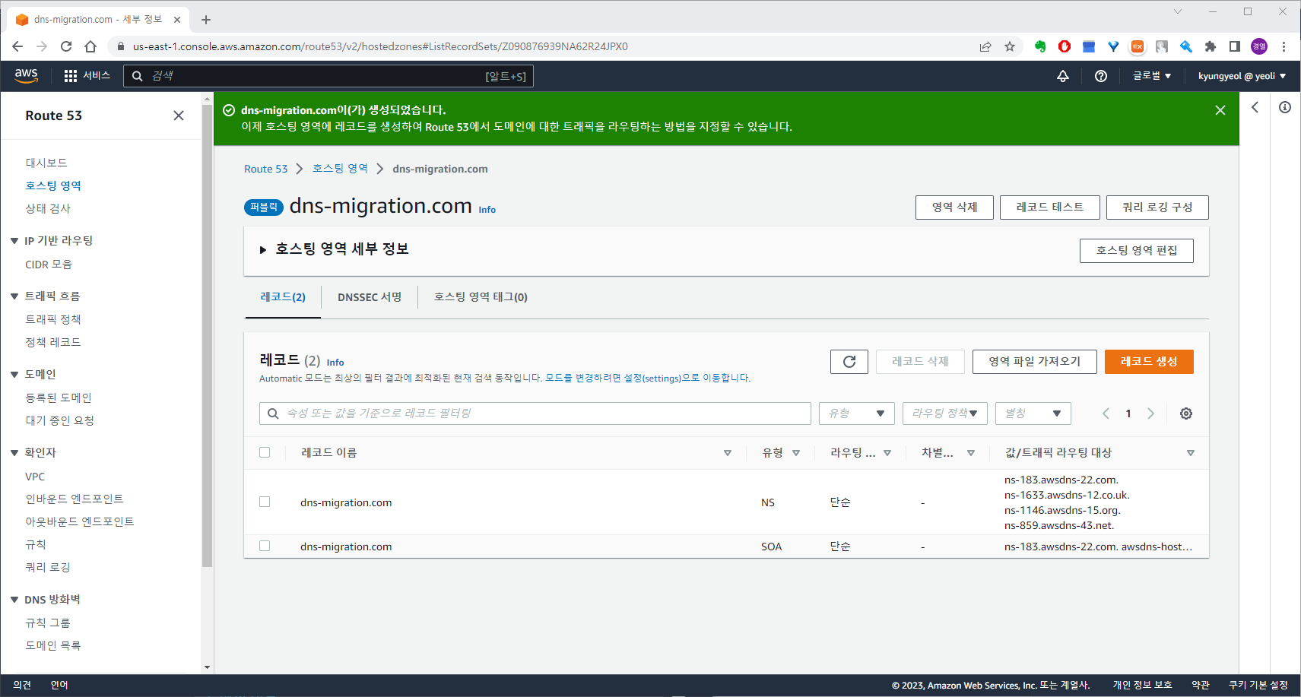Viewport: 1301px width, 697px height.
Task: Open the 유형 filter dropdown
Action: click(857, 413)
